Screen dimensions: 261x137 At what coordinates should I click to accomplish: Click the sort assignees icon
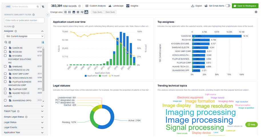coord(10,42)
